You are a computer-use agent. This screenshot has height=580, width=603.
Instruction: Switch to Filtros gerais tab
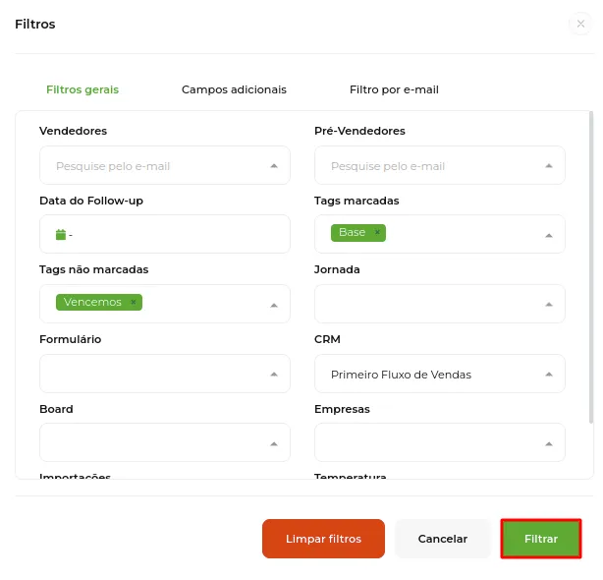(82, 89)
